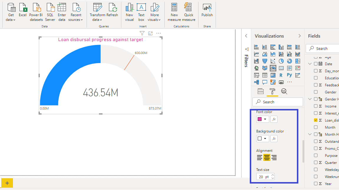The height and width of the screenshot is (190, 339).
Task: Select the scatter chart visual
Action: click(273, 61)
